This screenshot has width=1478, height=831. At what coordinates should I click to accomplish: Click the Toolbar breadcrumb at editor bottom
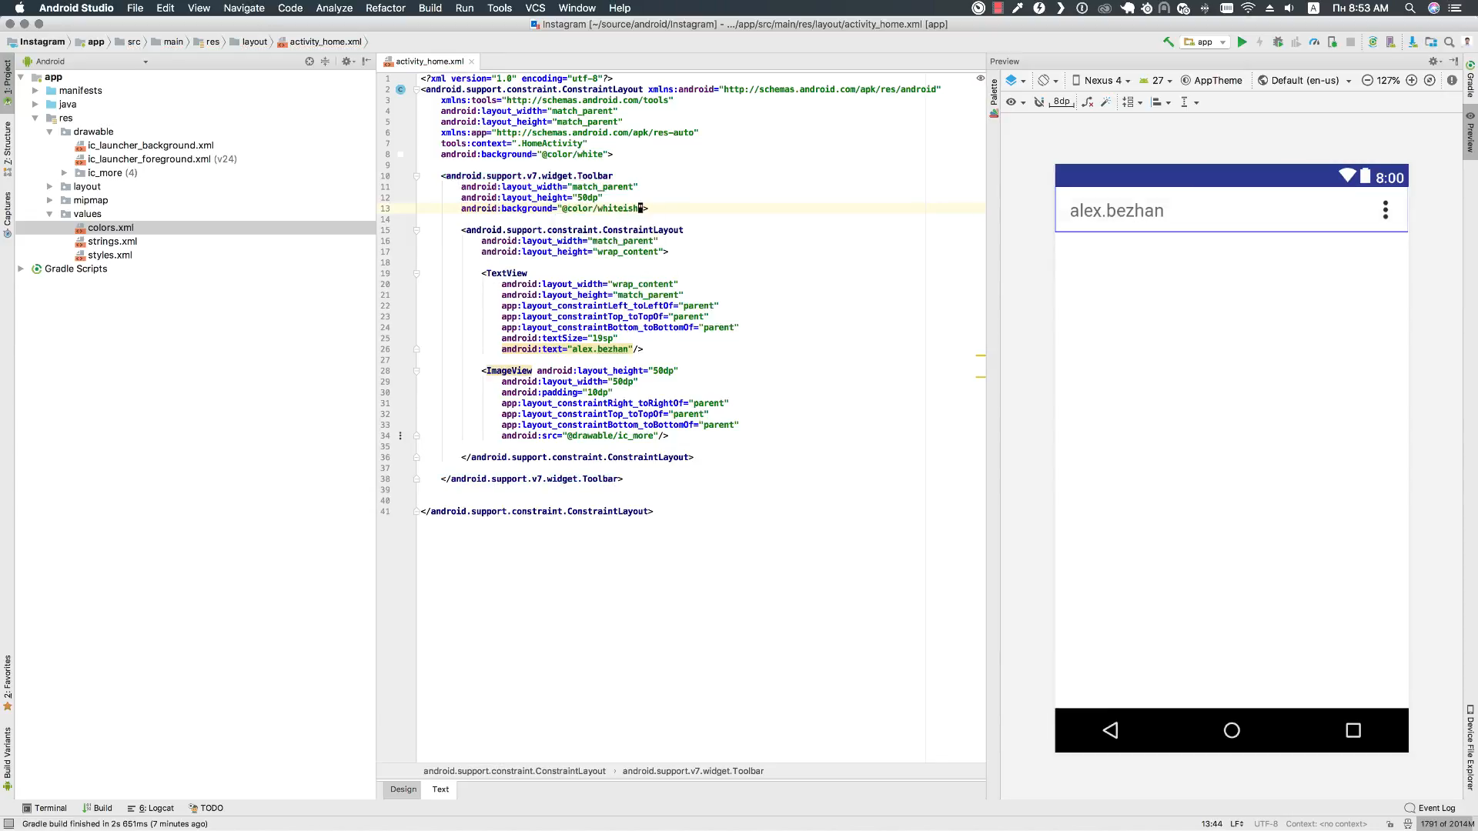tap(693, 771)
